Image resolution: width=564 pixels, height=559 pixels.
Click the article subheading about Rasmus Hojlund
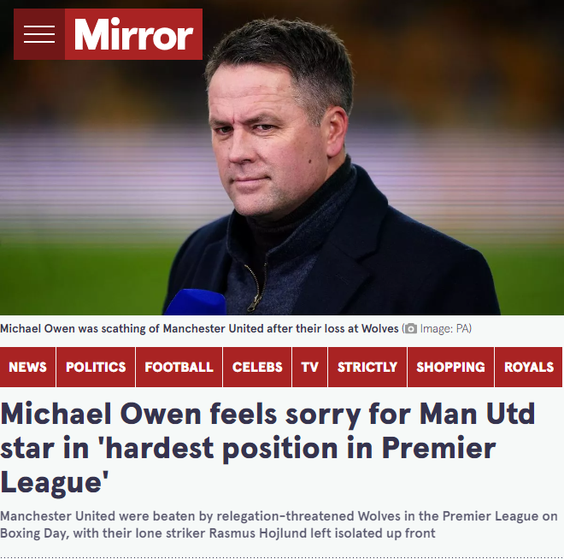pos(279,525)
